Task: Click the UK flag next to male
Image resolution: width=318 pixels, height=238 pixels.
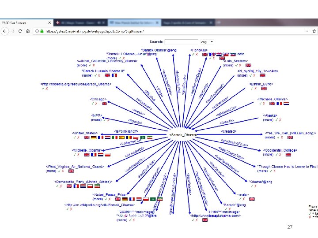Action: pos(252,199)
